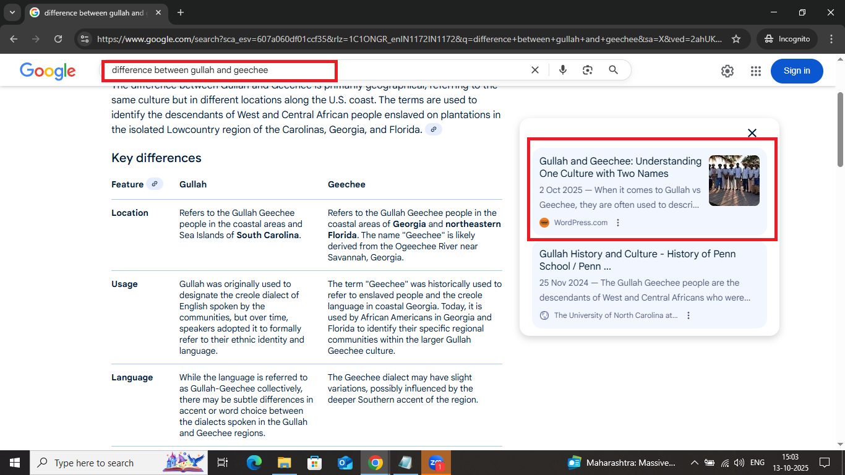Run the search with the magnifier icon
This screenshot has width=845, height=475.
(x=613, y=70)
